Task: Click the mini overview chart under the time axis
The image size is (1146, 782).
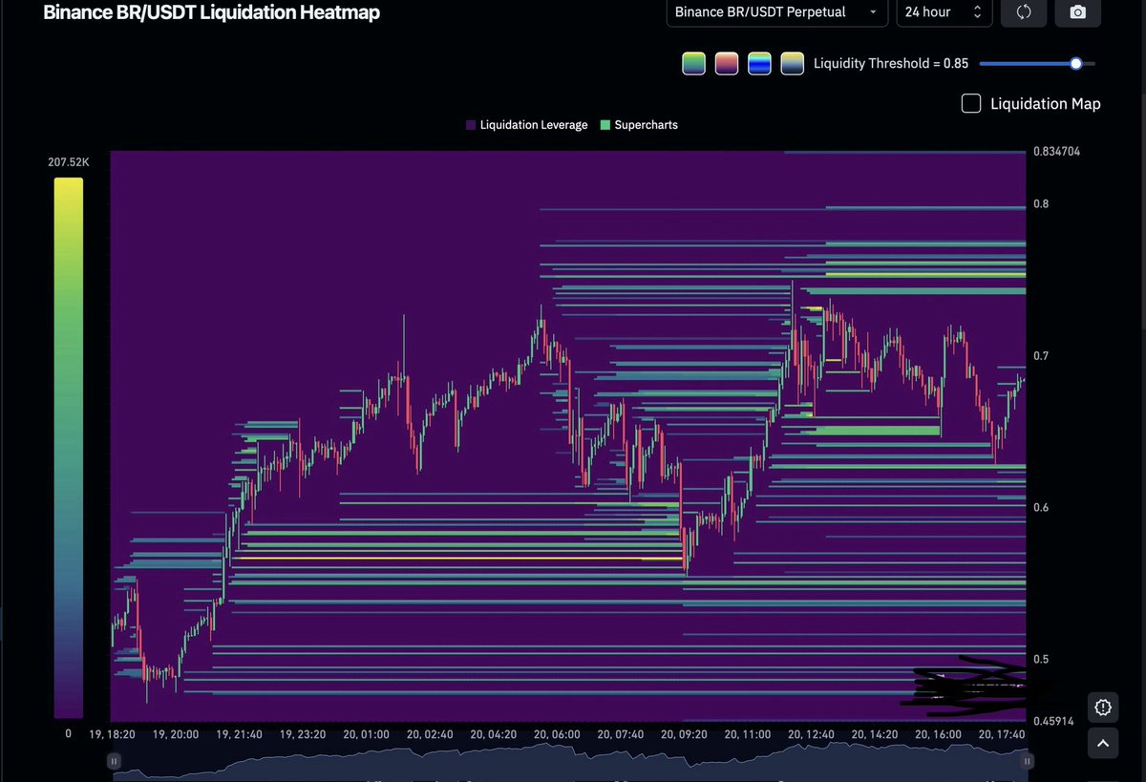Action: point(571,761)
